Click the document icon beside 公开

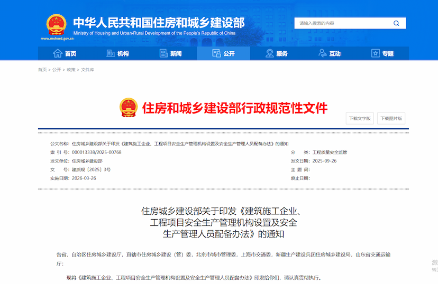coord(216,53)
